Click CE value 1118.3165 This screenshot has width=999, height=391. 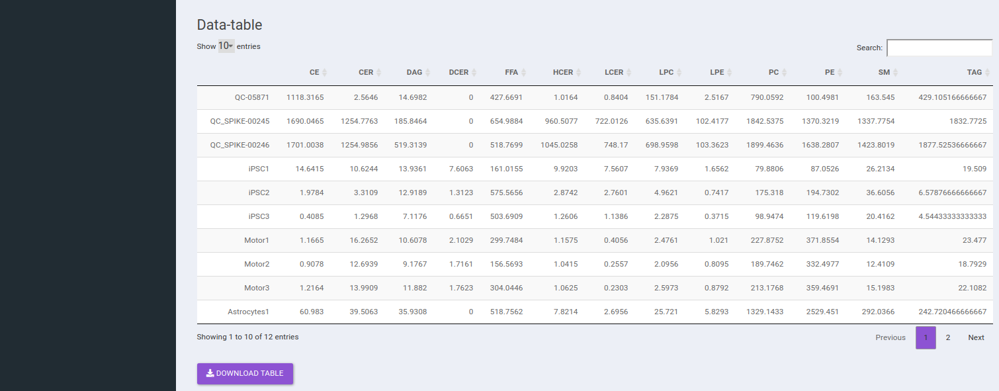(x=305, y=97)
